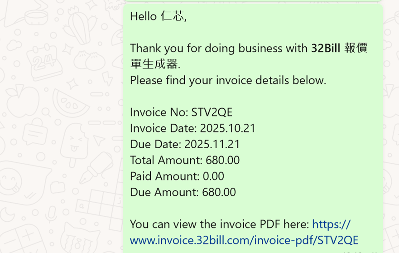Click the Invoice Date 2025.10.21 line
The height and width of the screenshot is (253, 399).
pos(192,128)
